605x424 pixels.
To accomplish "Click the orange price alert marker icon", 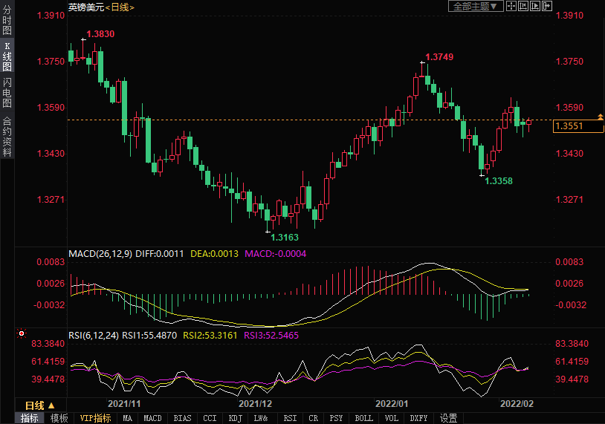I will (600, 117).
